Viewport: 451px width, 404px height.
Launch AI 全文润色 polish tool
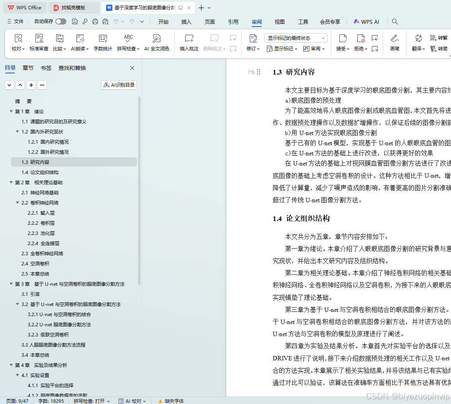point(157,43)
